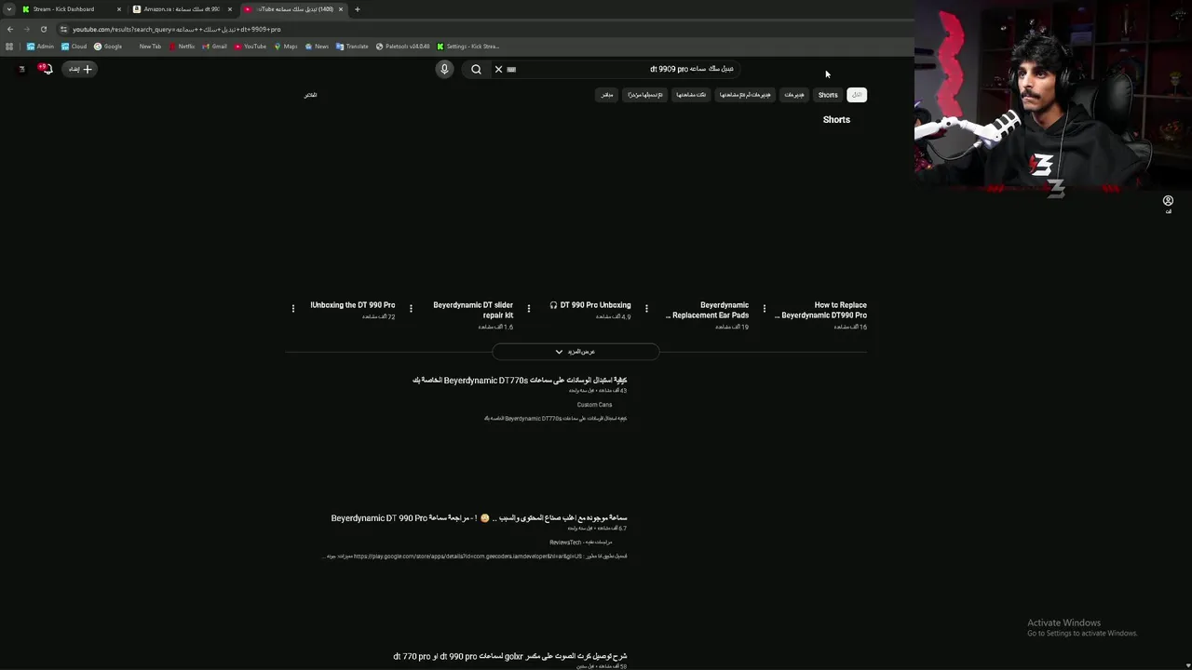Open the search filters button 'الفلاتر'
The height and width of the screenshot is (670, 1192).
click(x=310, y=95)
